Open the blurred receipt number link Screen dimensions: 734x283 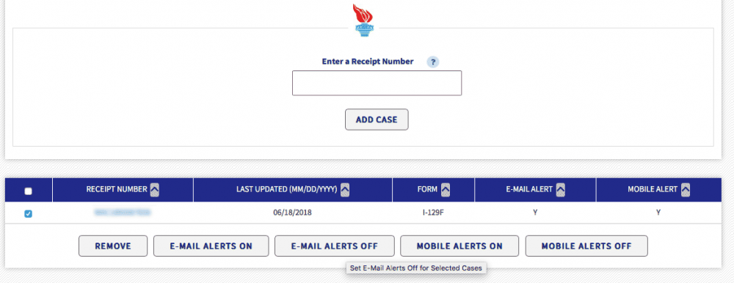[122, 213]
